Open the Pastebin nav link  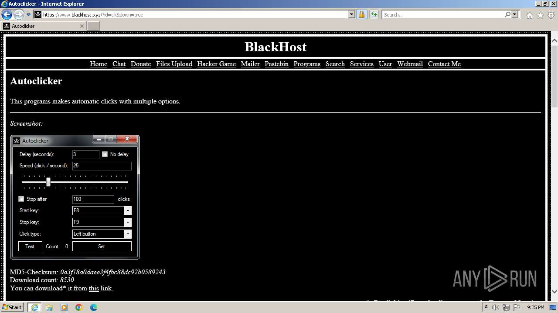tap(276, 64)
